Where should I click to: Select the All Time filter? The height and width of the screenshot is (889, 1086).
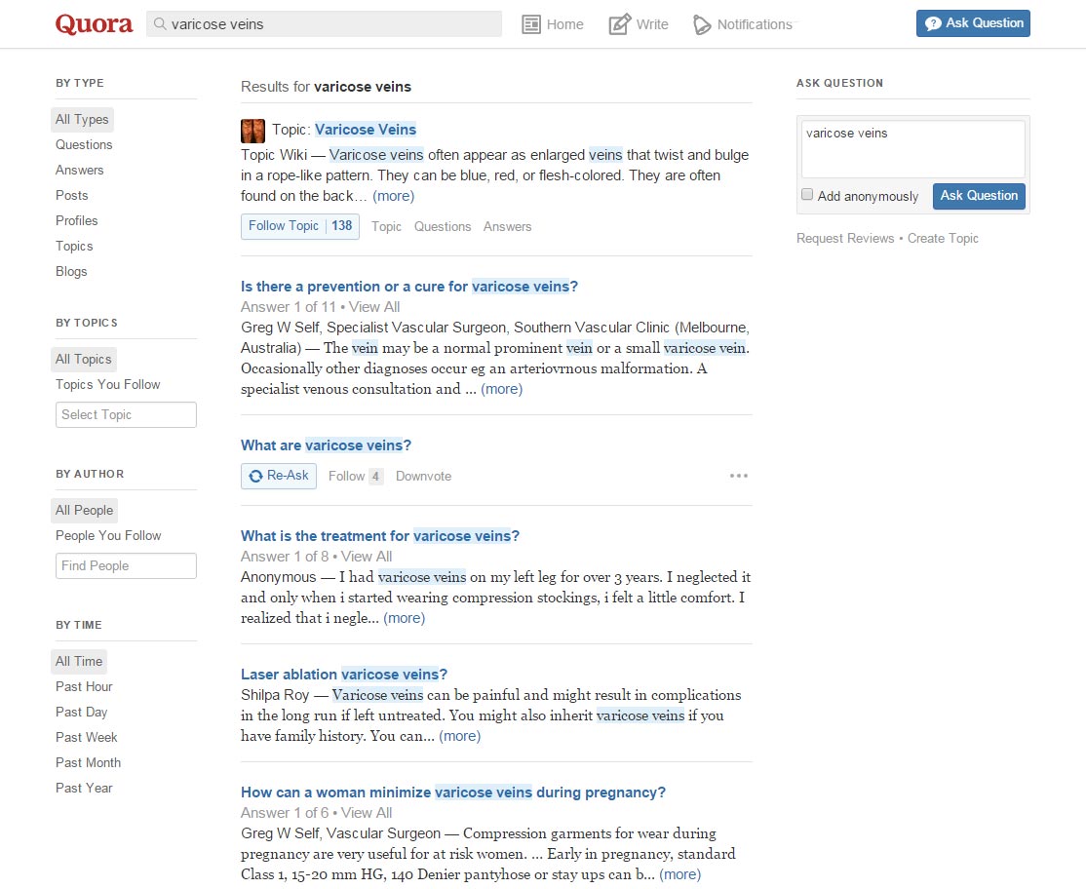pyautogui.click(x=79, y=661)
